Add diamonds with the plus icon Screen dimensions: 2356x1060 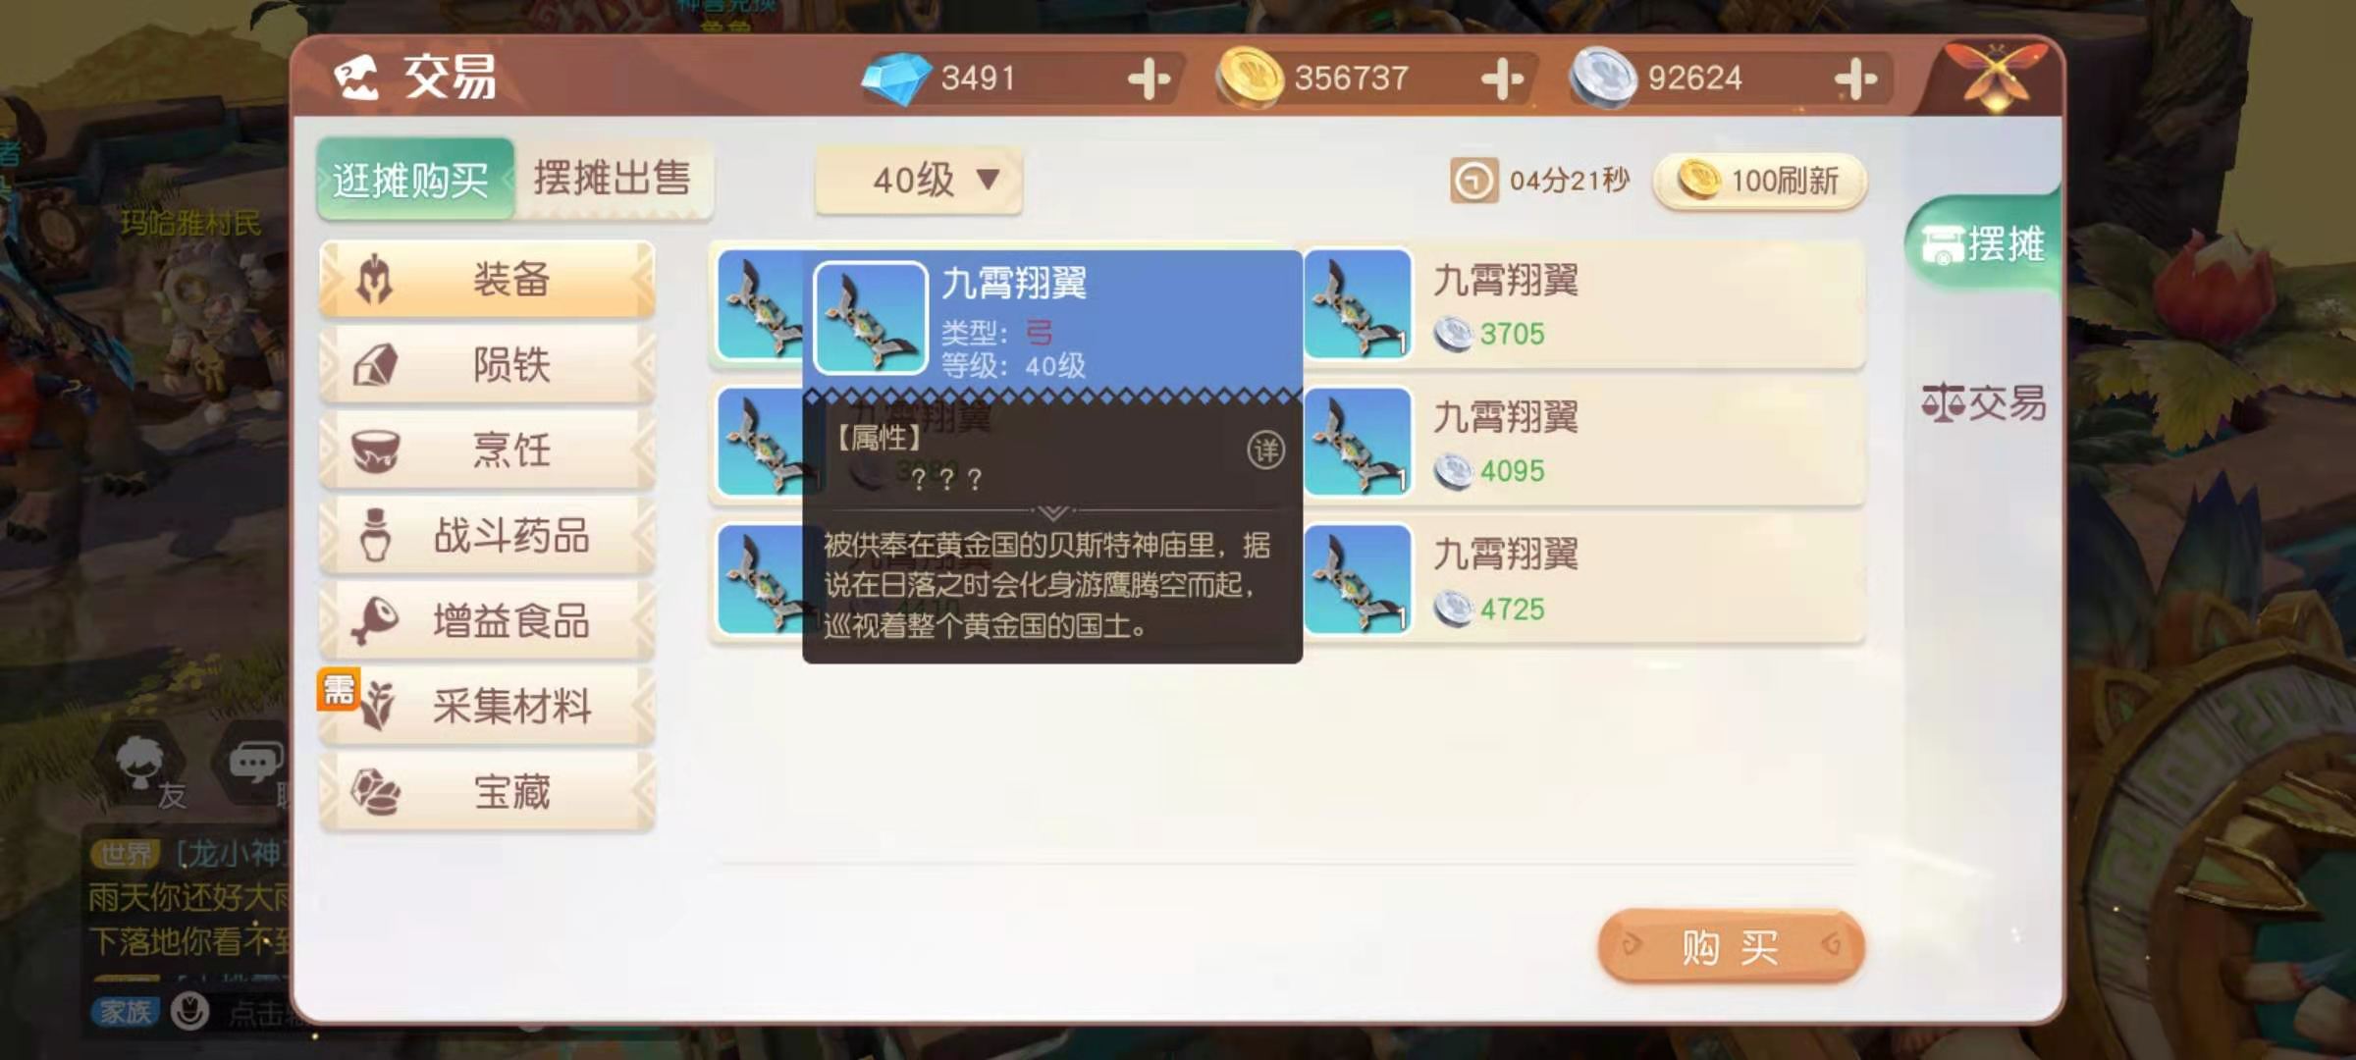click(1149, 79)
